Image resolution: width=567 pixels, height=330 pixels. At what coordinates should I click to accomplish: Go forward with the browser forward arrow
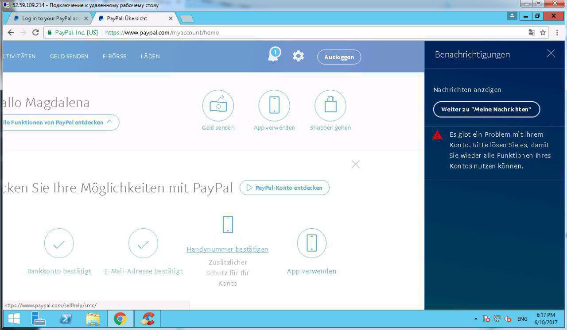[23, 32]
